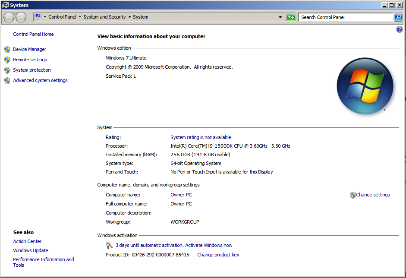Click the shield icon beside Change settings

coord(352,195)
